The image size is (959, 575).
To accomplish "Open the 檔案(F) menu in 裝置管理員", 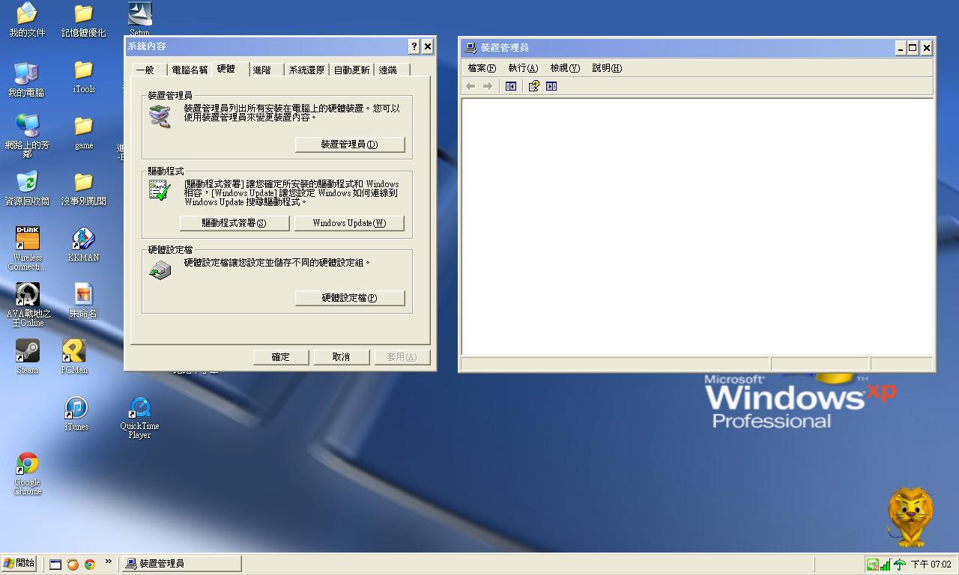I will click(482, 68).
